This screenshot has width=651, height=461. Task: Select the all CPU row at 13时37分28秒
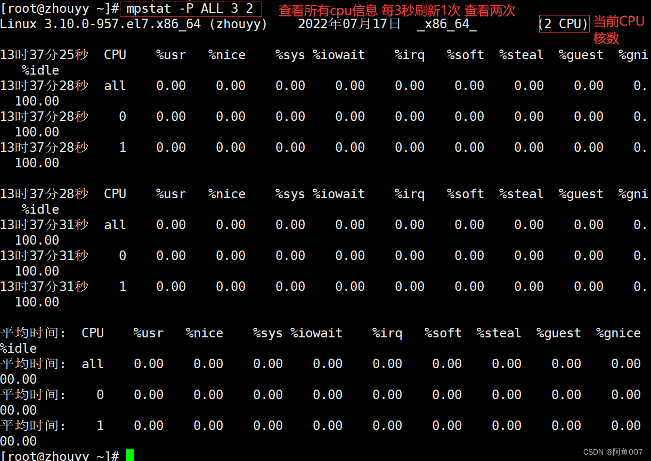(x=115, y=85)
